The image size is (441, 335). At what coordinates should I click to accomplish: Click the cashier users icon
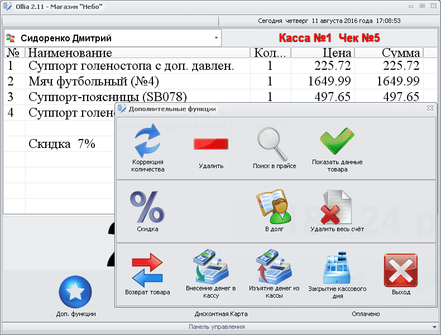point(11,38)
